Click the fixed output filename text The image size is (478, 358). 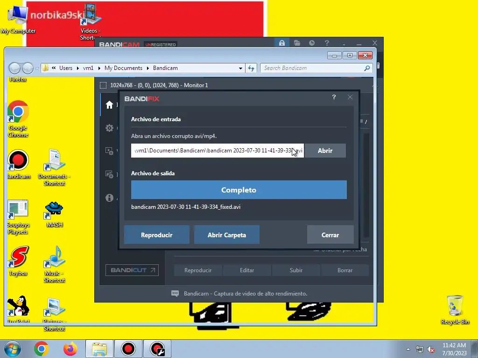coord(186,207)
